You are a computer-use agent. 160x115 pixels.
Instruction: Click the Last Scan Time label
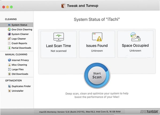coord(59,46)
